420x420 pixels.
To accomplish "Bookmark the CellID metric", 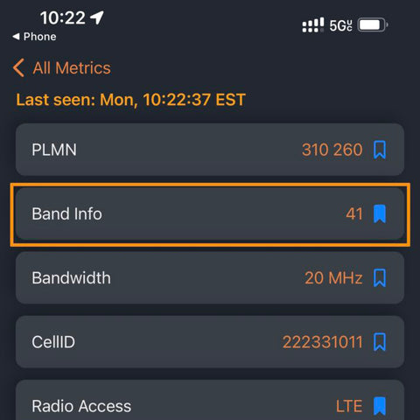I will [380, 342].
